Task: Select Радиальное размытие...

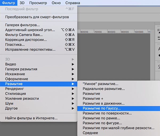Action: (x=119, y=89)
